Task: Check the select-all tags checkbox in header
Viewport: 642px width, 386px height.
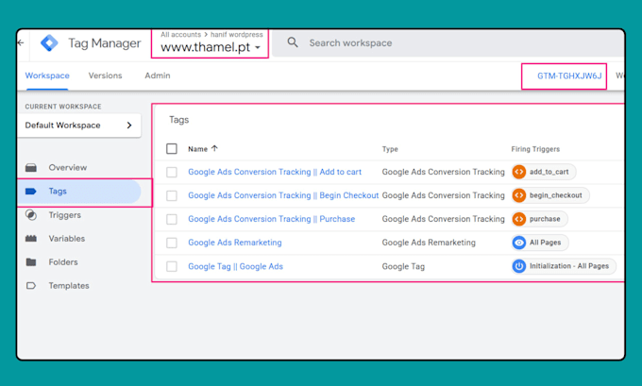Action: coord(172,148)
